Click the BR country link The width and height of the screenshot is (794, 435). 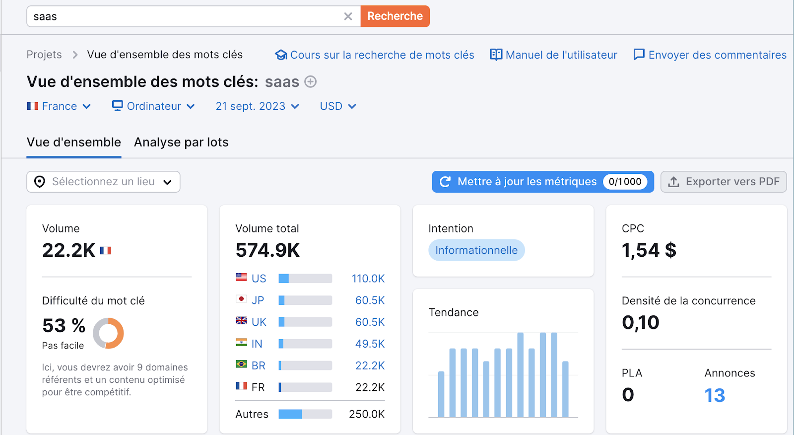point(259,365)
